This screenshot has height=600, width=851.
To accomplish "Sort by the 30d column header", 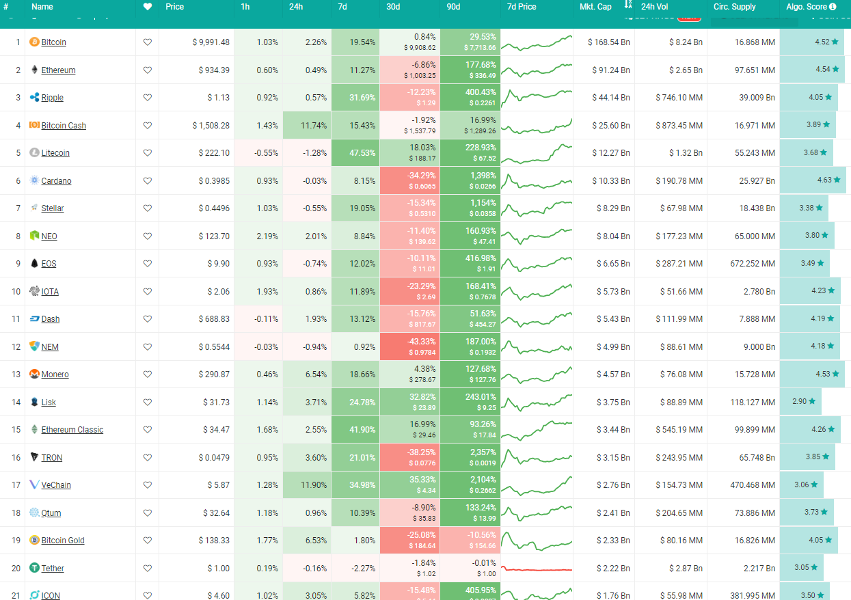I will (x=392, y=7).
